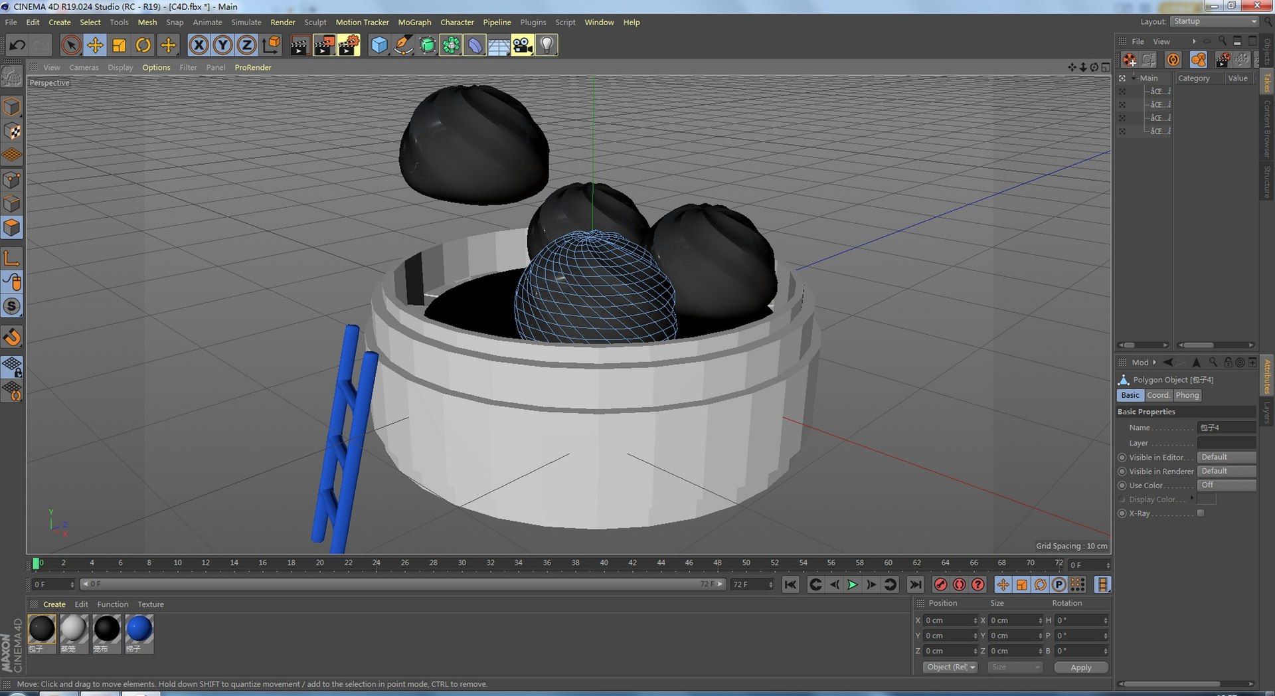Toggle Z axis lock
The image size is (1275, 696).
pyautogui.click(x=246, y=45)
